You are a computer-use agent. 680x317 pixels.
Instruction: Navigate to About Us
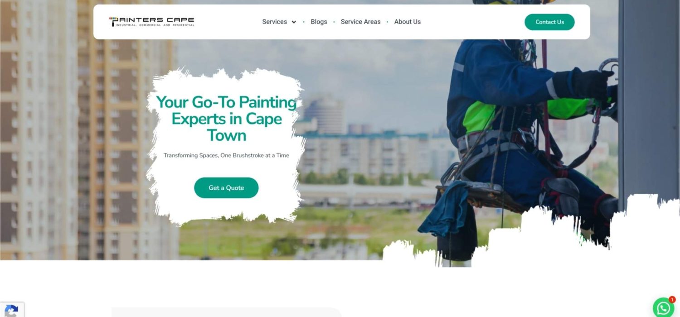click(x=407, y=22)
